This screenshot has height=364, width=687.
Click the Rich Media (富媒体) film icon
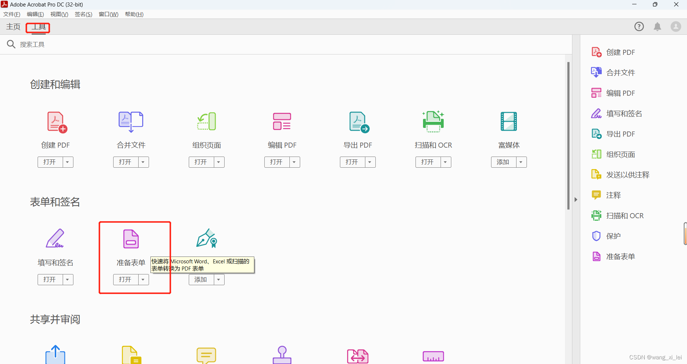(509, 121)
